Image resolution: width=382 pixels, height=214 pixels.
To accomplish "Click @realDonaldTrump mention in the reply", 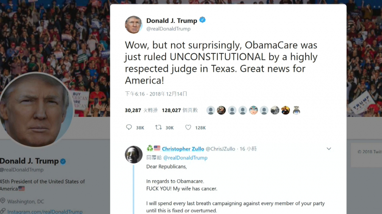I will click(185, 158).
